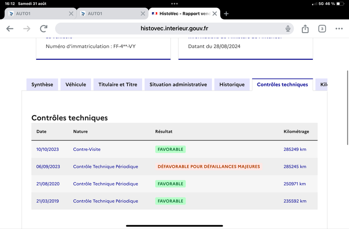Viewport: 349px width, 229px height.
Task: Click the FAVORABLE badge for 21/08/2020
Action: pos(171,184)
